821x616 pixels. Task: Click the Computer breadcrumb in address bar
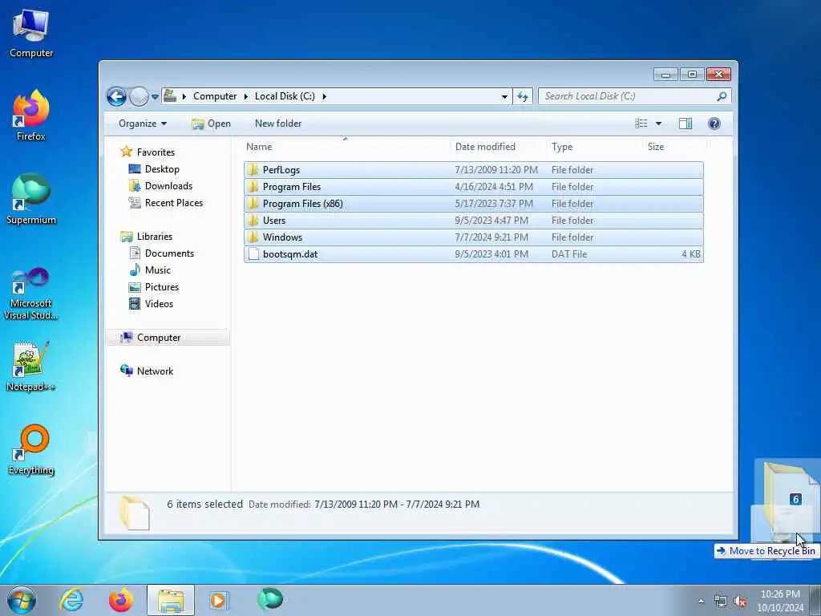tap(215, 96)
